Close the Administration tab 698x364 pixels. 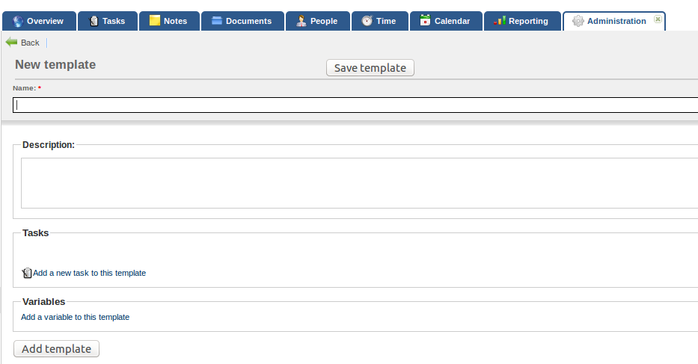click(x=658, y=19)
